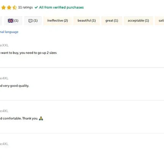This screenshot has width=164, height=164.
Task: Click the half-filled rating star
Action: pyautogui.click(x=14, y=8)
